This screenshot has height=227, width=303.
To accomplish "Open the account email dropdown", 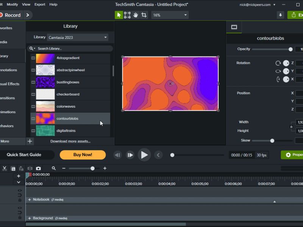I will point(274,5).
